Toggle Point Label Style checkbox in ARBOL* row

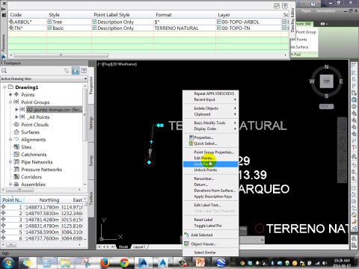(94, 22)
